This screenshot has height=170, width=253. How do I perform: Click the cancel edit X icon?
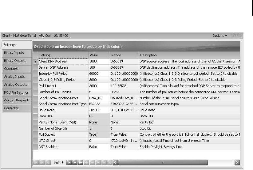point(109,162)
